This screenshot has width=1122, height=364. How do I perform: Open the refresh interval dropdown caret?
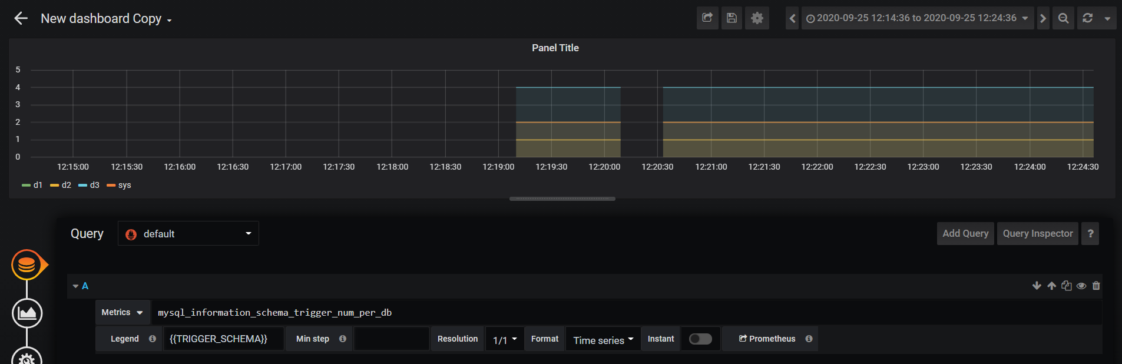point(1107,18)
